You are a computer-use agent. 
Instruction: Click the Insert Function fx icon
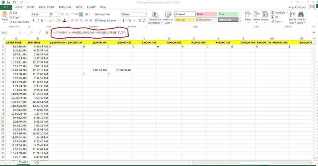(47, 32)
